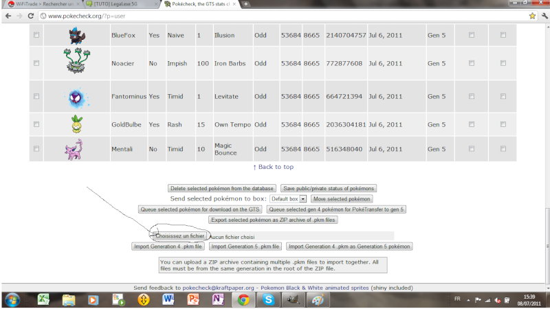Screen dimensions: 550x309
Task: Open Word from the taskbar
Action: click(168, 300)
